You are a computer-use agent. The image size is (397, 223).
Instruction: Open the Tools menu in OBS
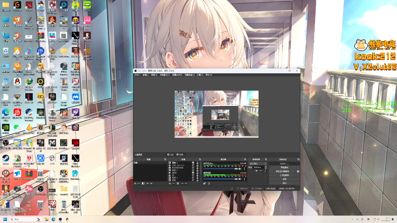click(200, 75)
